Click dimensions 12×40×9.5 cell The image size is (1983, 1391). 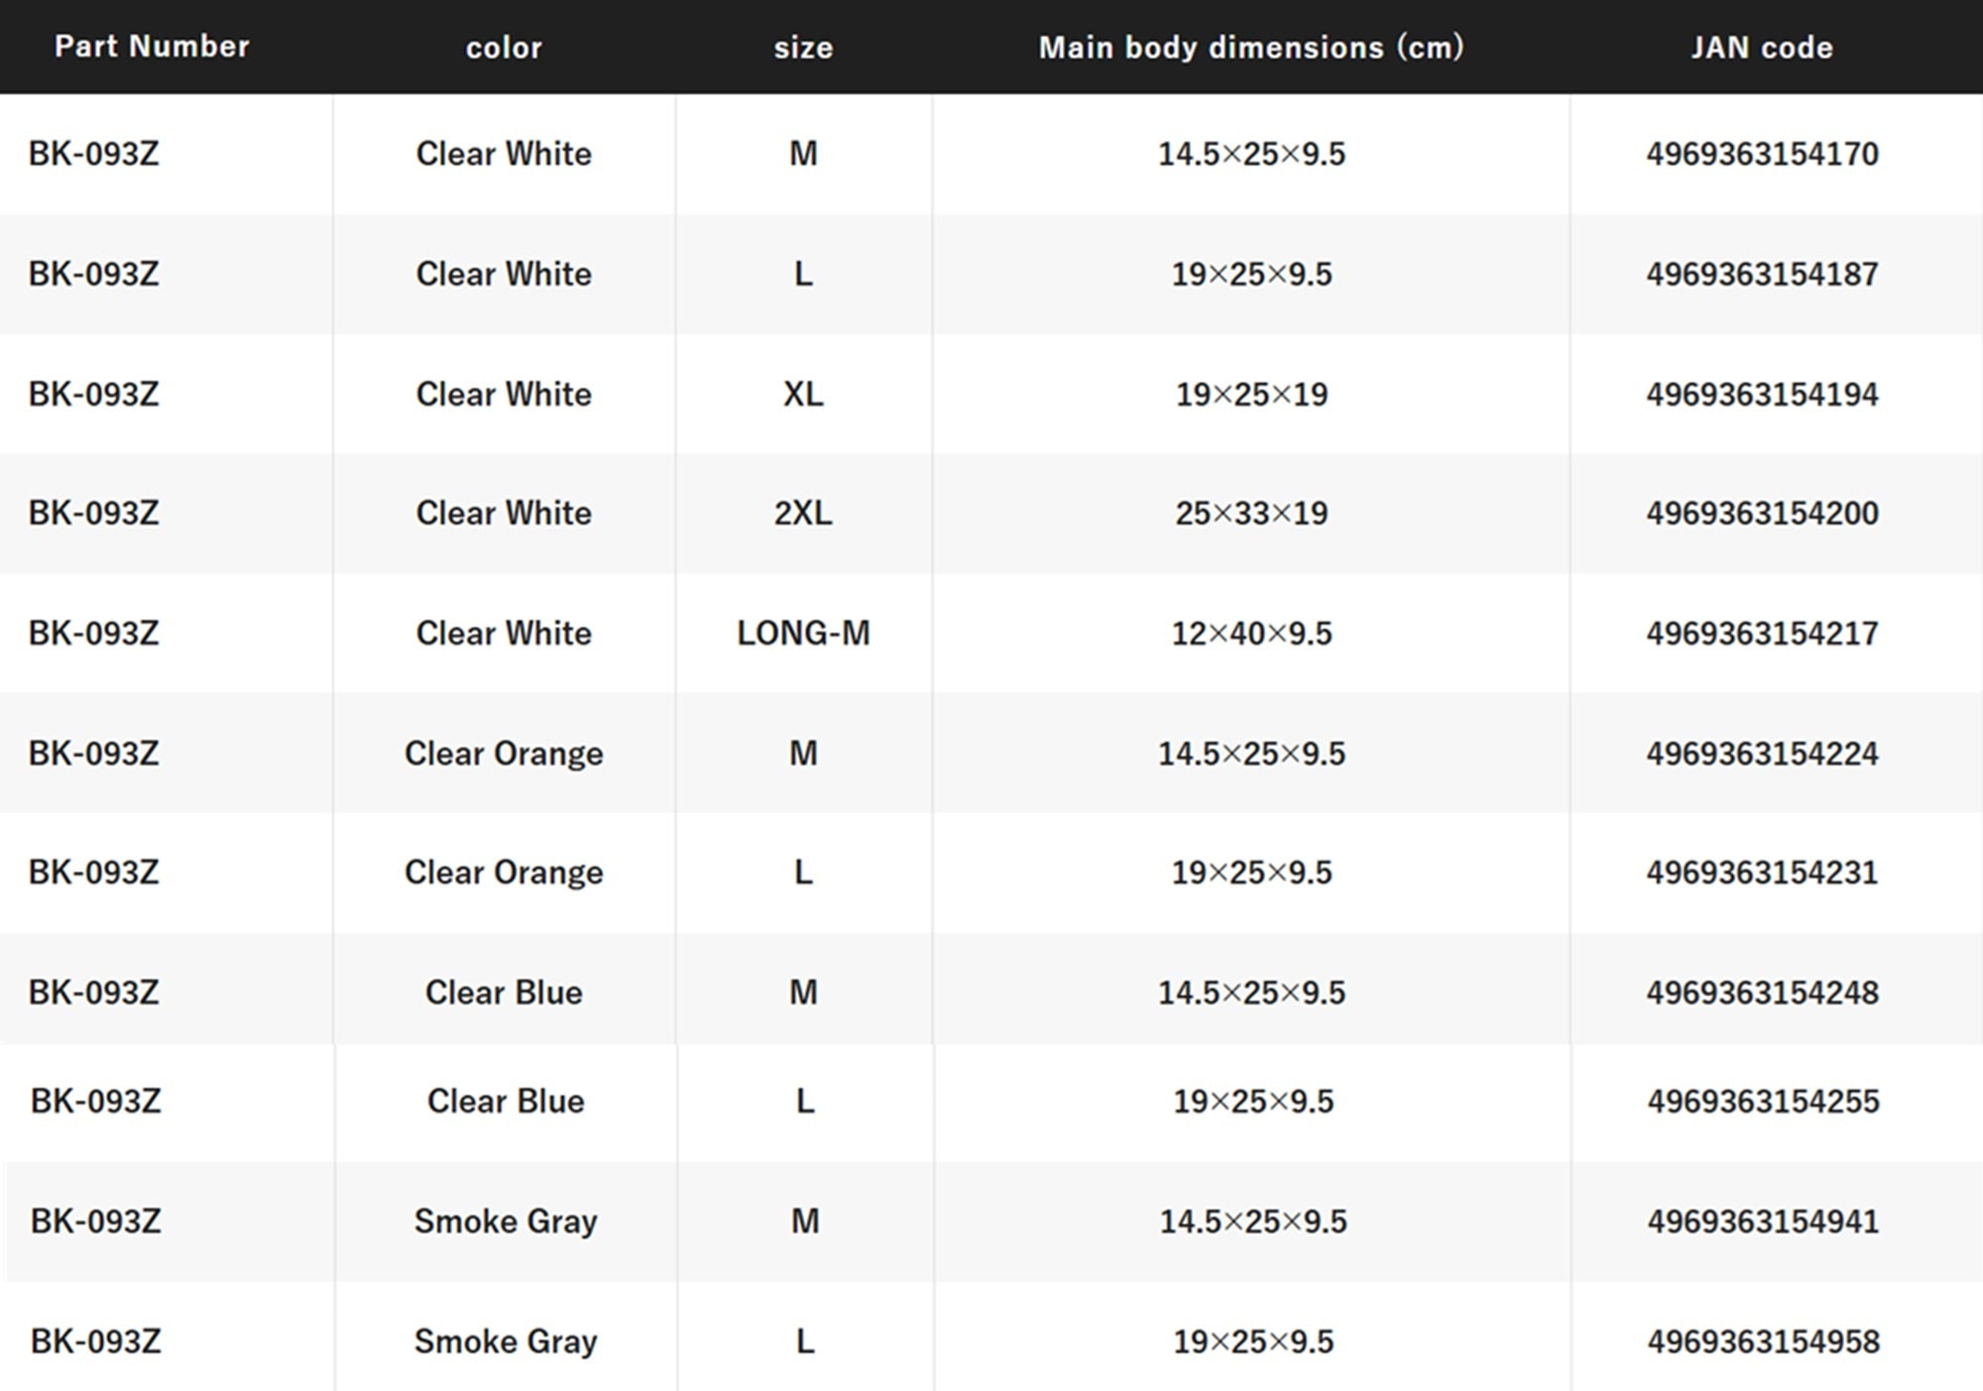pos(1251,633)
